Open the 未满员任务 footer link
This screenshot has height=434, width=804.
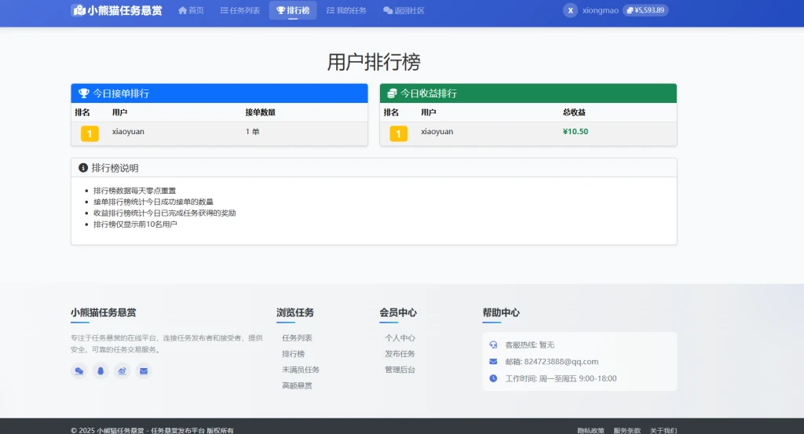300,370
